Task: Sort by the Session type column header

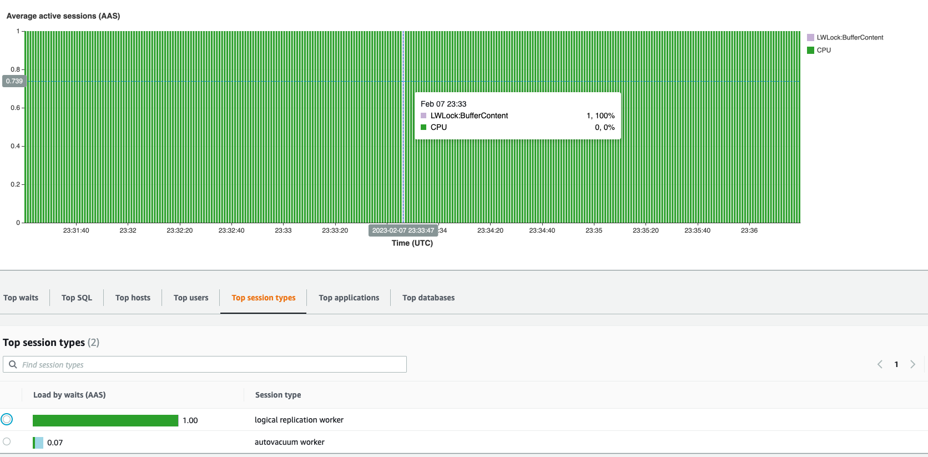Action: click(x=278, y=395)
